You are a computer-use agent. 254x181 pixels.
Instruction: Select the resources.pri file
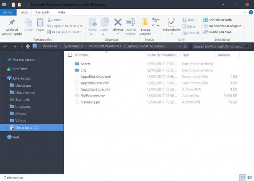click(90, 102)
